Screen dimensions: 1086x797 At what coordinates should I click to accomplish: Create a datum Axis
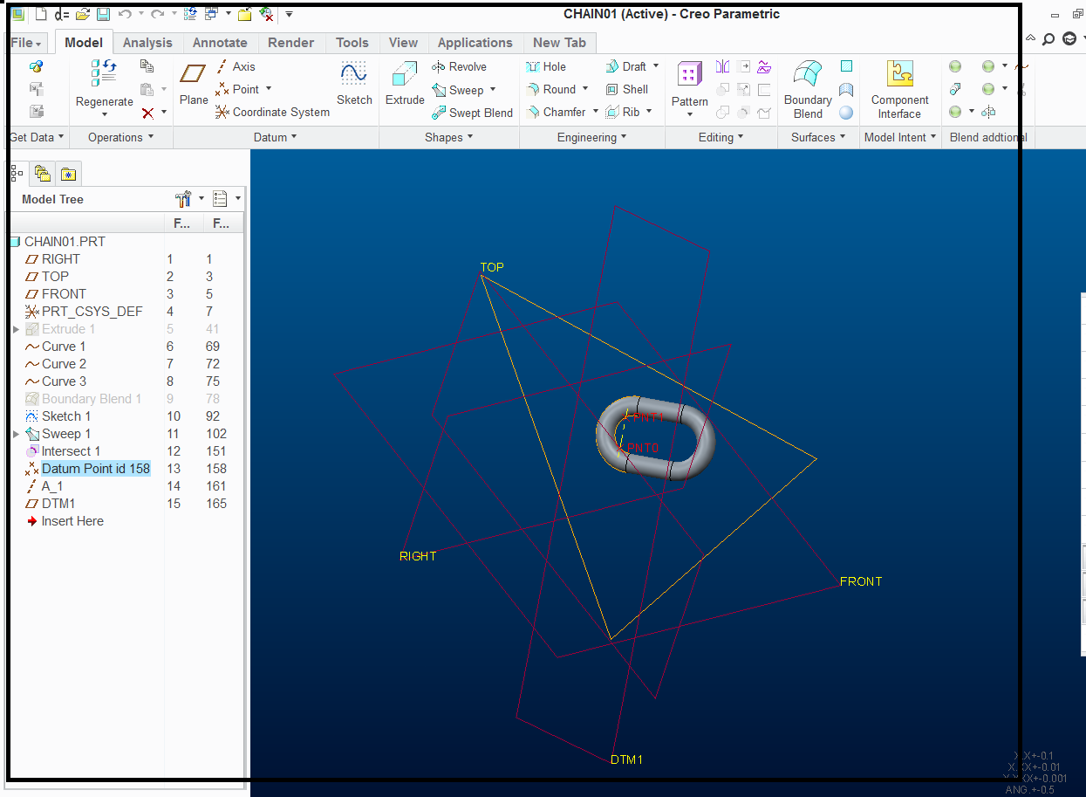[236, 66]
